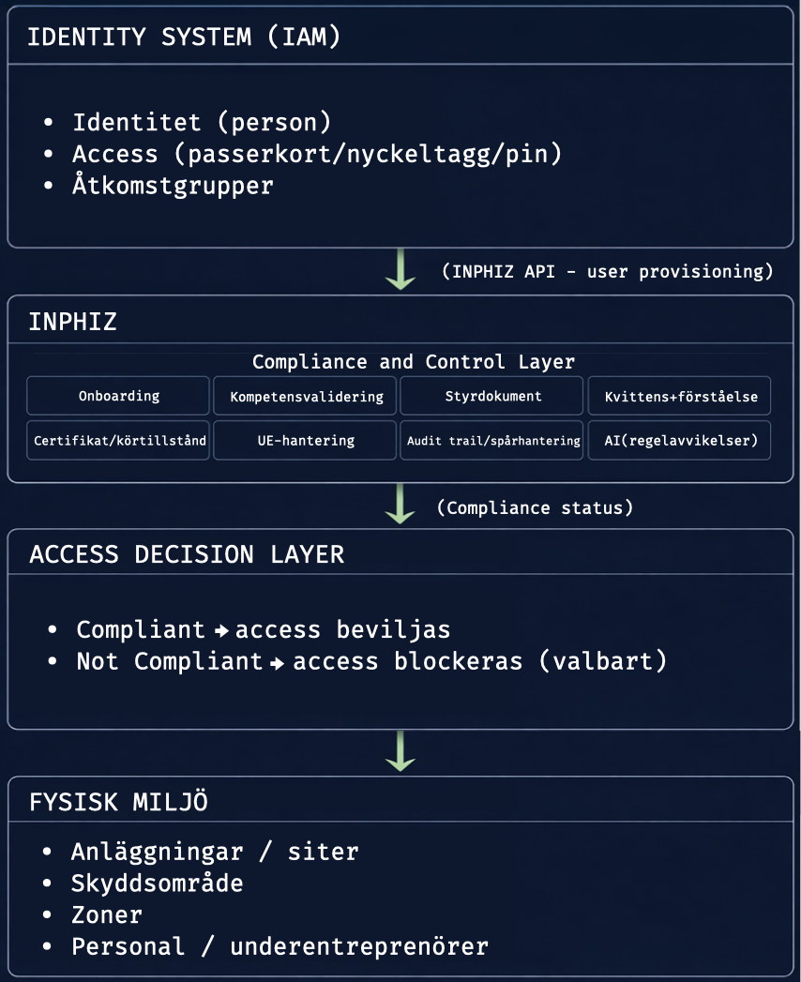Click the down arrow below Identity System box
The width and height of the screenshot is (801, 982).
(400, 270)
